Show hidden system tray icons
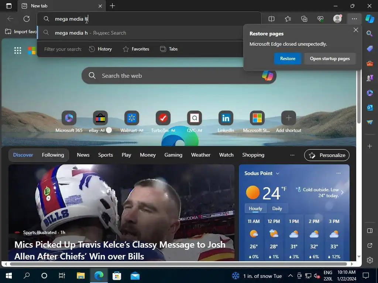 [x=291, y=276]
